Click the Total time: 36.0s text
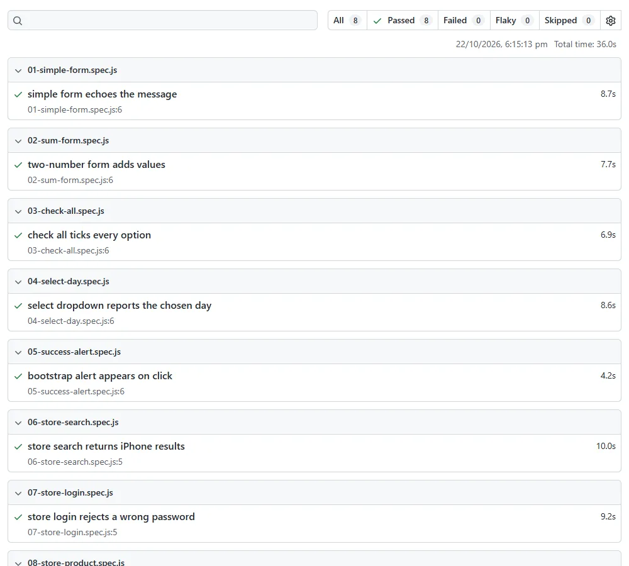The height and width of the screenshot is (566, 629). pyautogui.click(x=585, y=44)
